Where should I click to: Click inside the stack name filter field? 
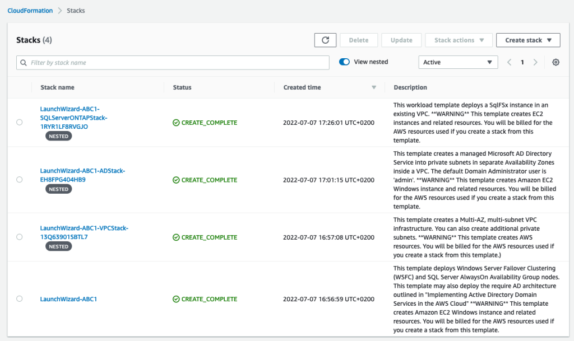168,62
